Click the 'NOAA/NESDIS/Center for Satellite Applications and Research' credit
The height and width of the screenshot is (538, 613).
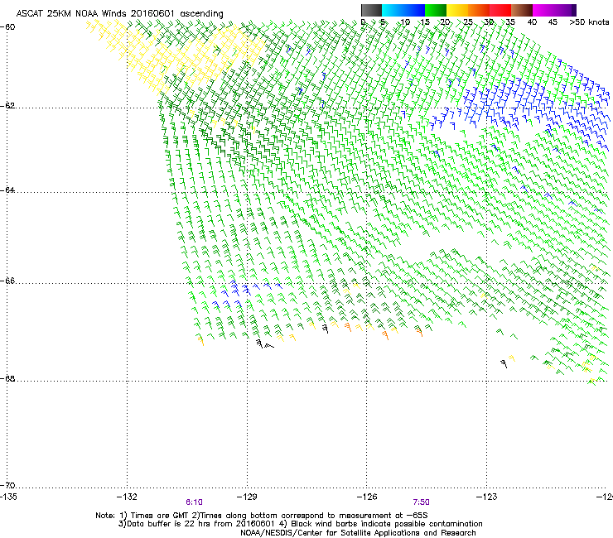(358, 533)
